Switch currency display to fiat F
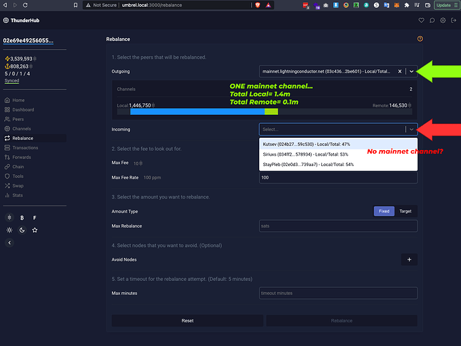The width and height of the screenshot is (461, 346). click(x=35, y=217)
